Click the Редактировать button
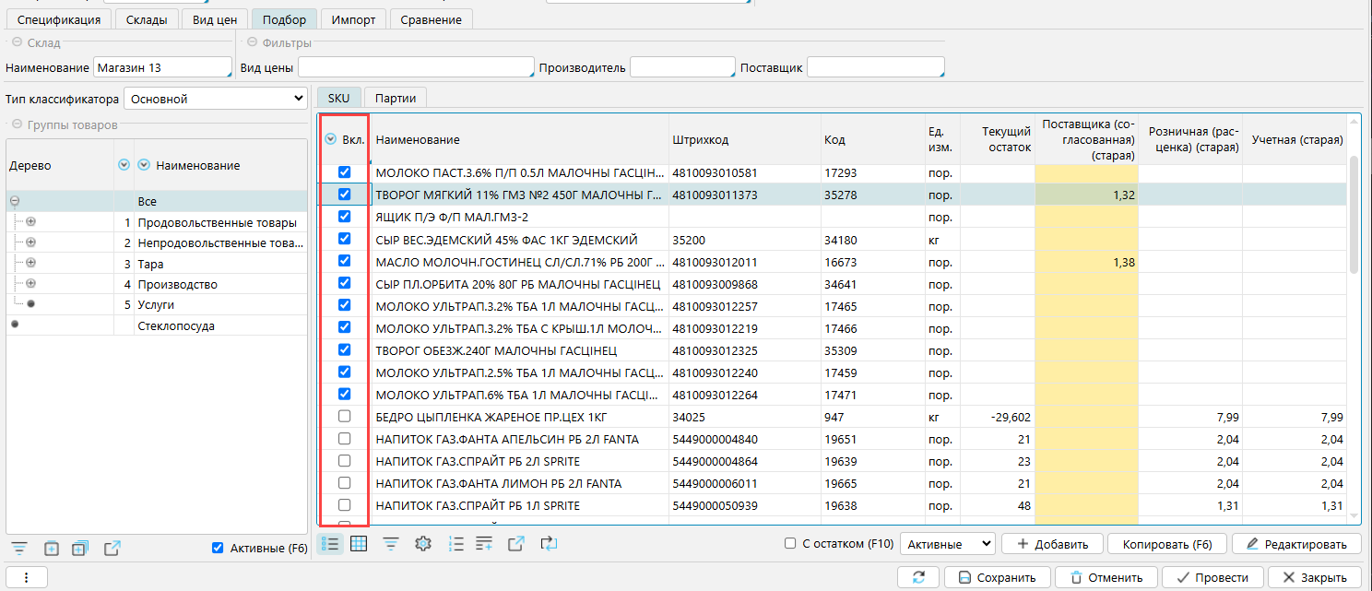This screenshot has height=591, width=1372. [1297, 544]
